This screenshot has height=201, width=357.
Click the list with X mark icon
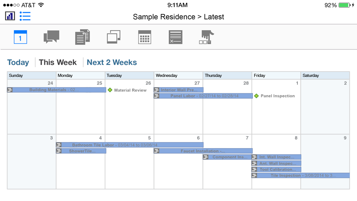point(176,37)
